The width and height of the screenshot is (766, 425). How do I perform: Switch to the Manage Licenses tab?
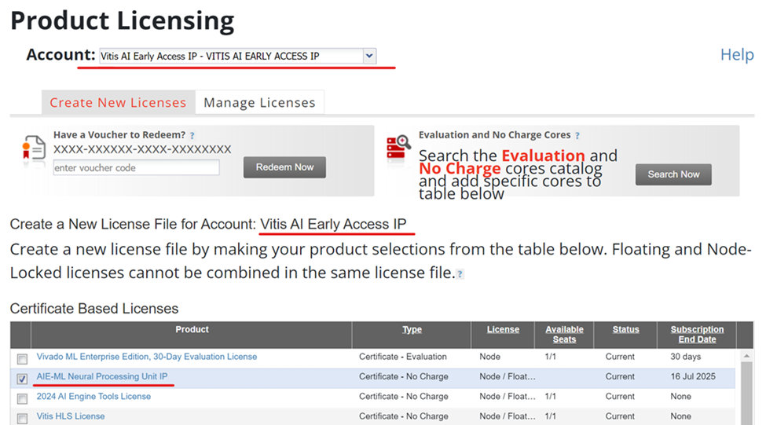point(259,103)
